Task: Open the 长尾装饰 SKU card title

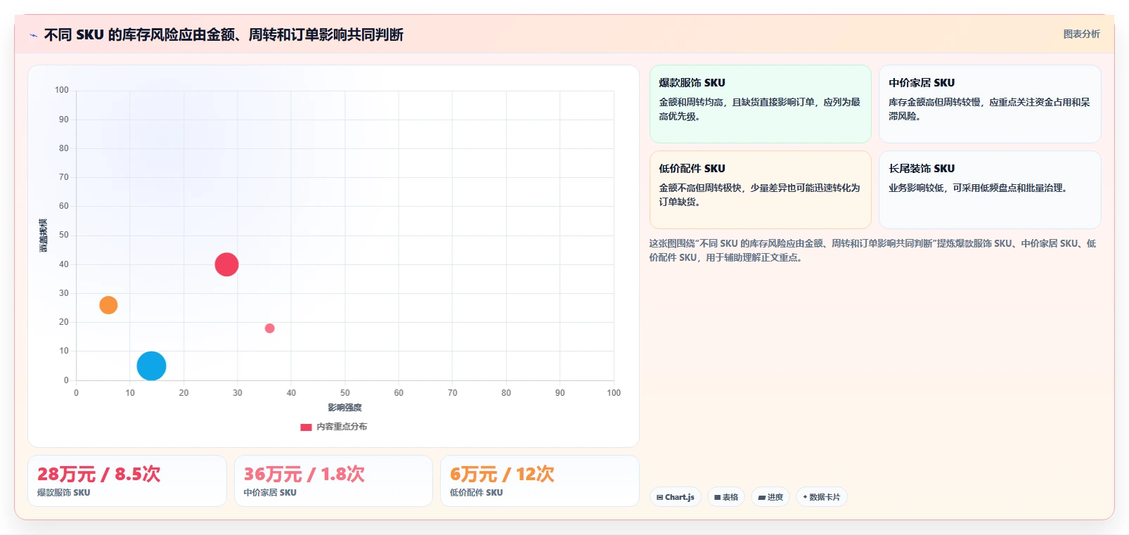Action: coord(922,169)
